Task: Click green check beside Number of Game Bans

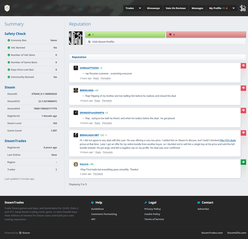Action: [x=8, y=62]
